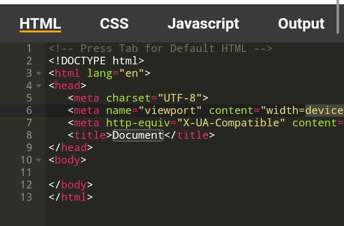
Task: Click line number 6 in gutter
Action: click(x=29, y=110)
